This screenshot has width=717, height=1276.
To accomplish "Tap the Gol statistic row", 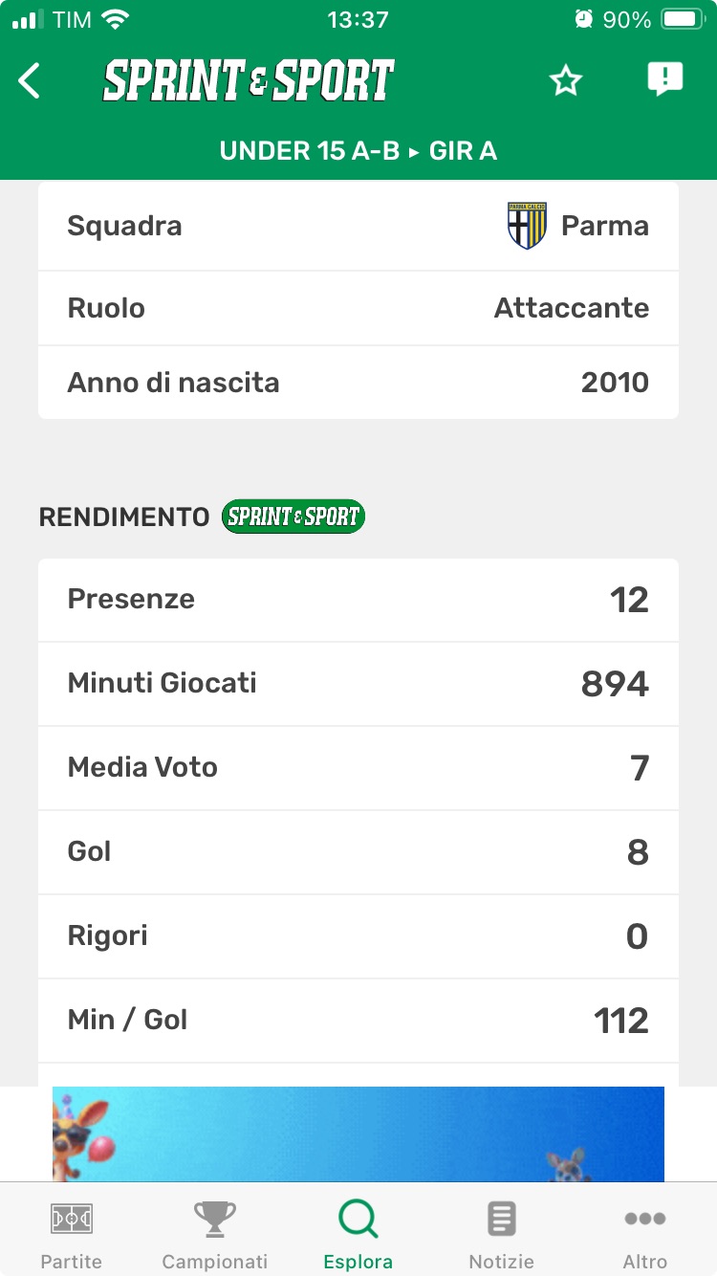I will click(358, 852).
